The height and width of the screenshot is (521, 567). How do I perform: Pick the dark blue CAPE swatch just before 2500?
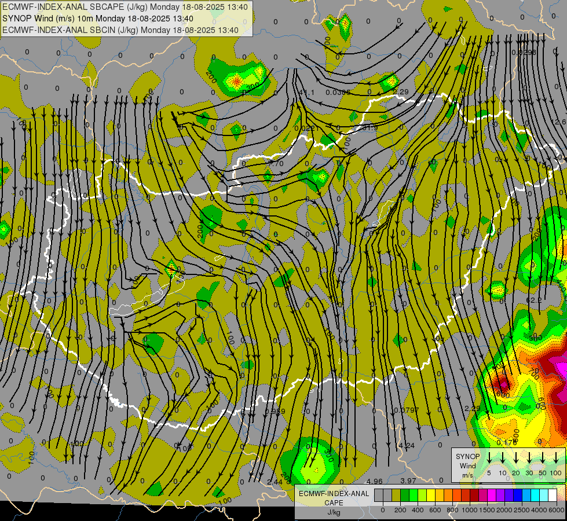(x=518, y=495)
